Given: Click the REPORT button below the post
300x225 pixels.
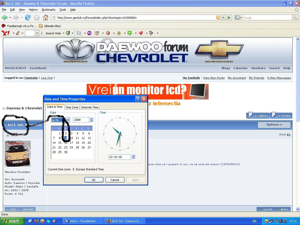Looking at the screenshot, I should tap(27, 209).
